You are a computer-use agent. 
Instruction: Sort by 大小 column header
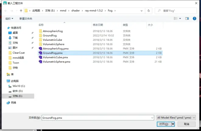pyautogui.click(x=150, y=25)
